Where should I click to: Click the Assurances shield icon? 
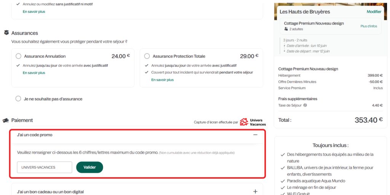(6, 33)
